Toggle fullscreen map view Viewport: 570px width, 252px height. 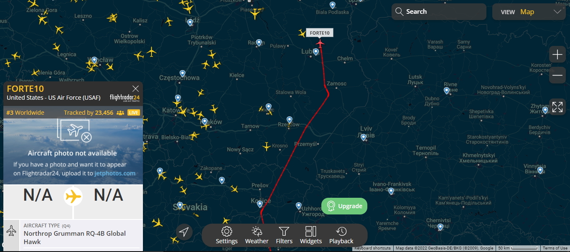tap(557, 107)
